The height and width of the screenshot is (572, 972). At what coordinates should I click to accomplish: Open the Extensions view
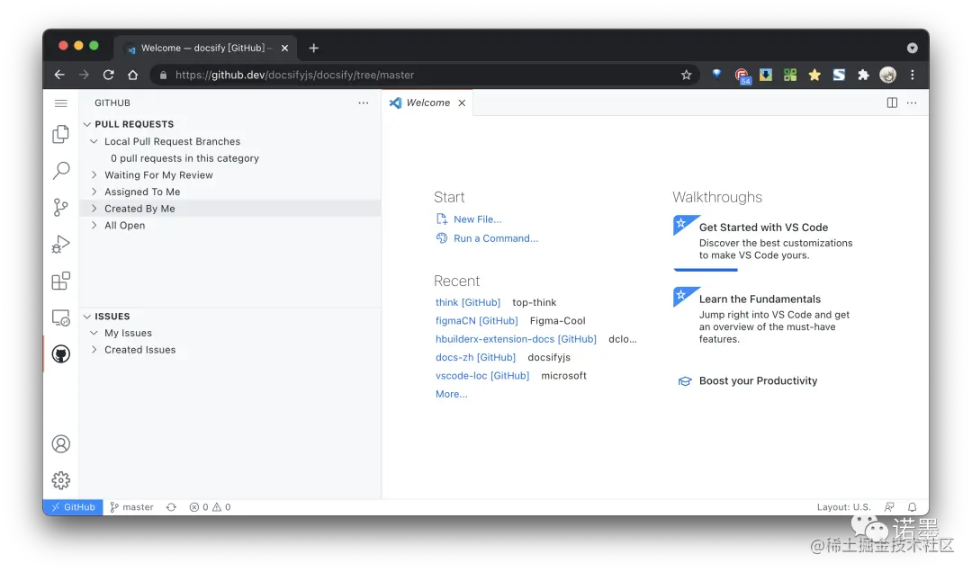[x=61, y=281]
